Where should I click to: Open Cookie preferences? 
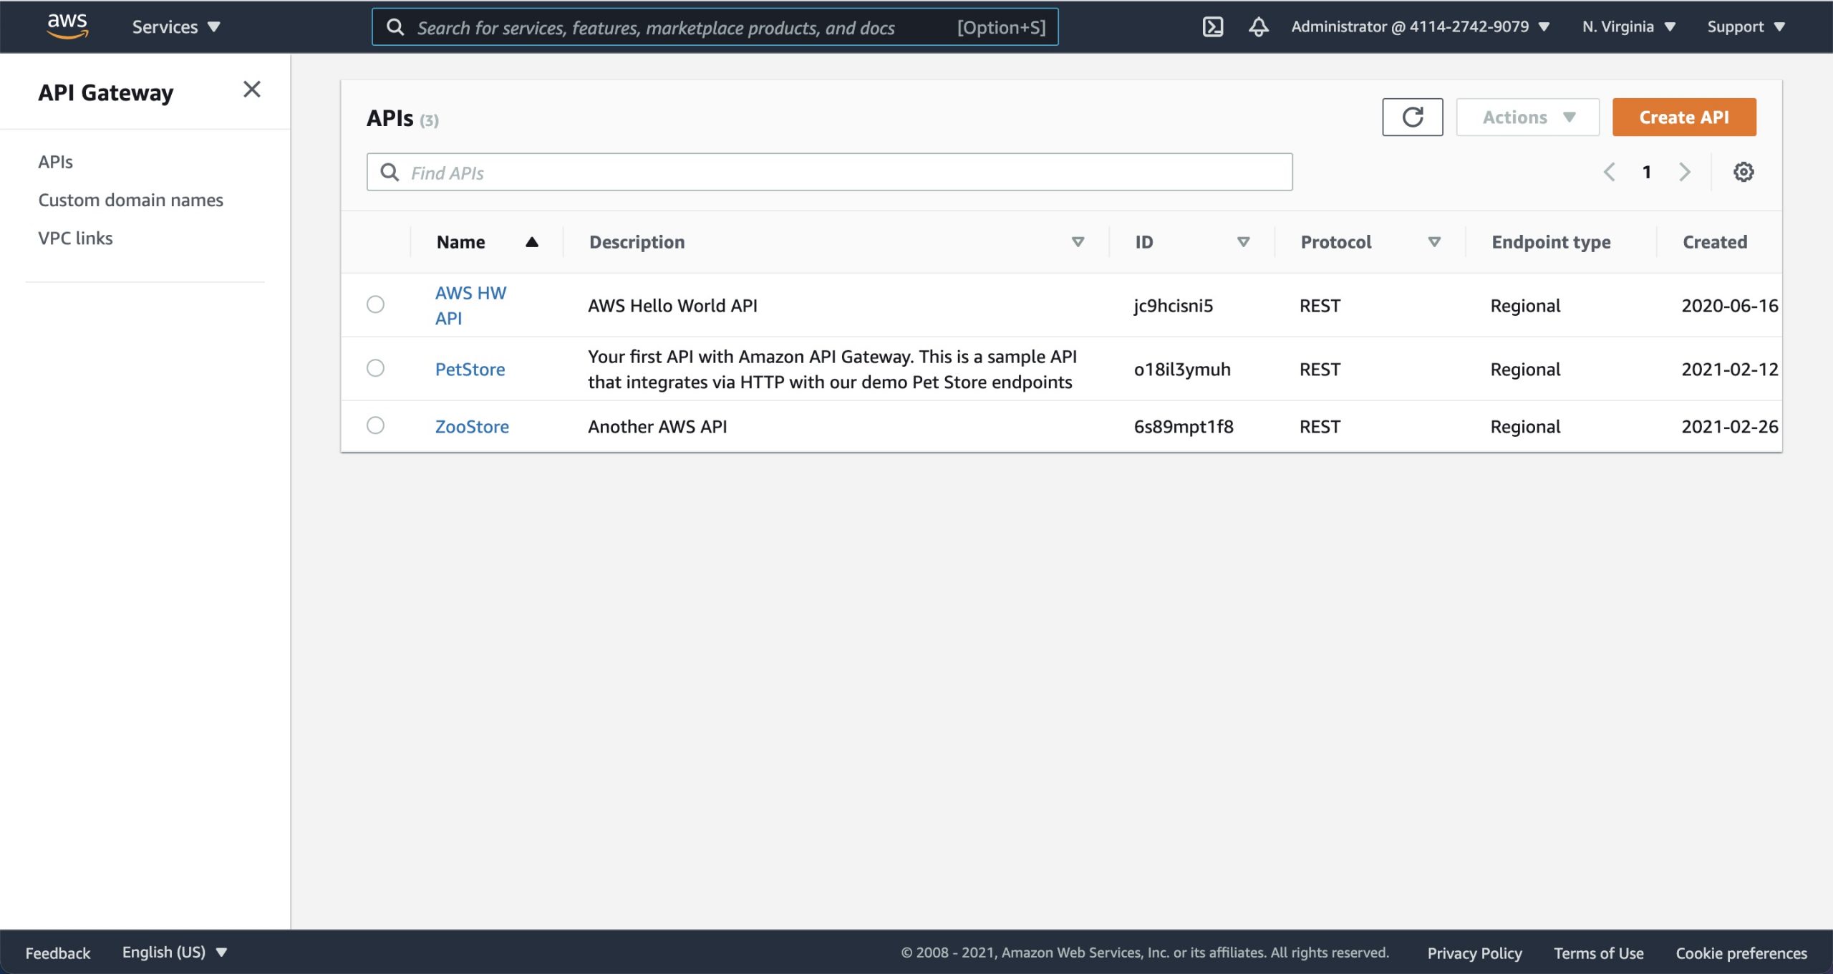(x=1741, y=953)
